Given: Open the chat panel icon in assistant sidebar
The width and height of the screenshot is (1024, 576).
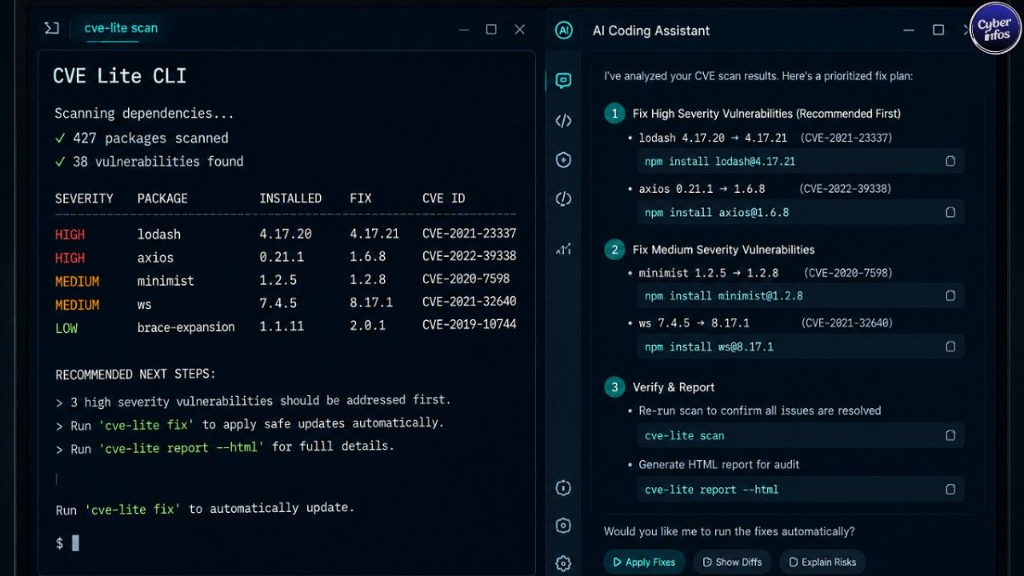Looking at the screenshot, I should 563,81.
